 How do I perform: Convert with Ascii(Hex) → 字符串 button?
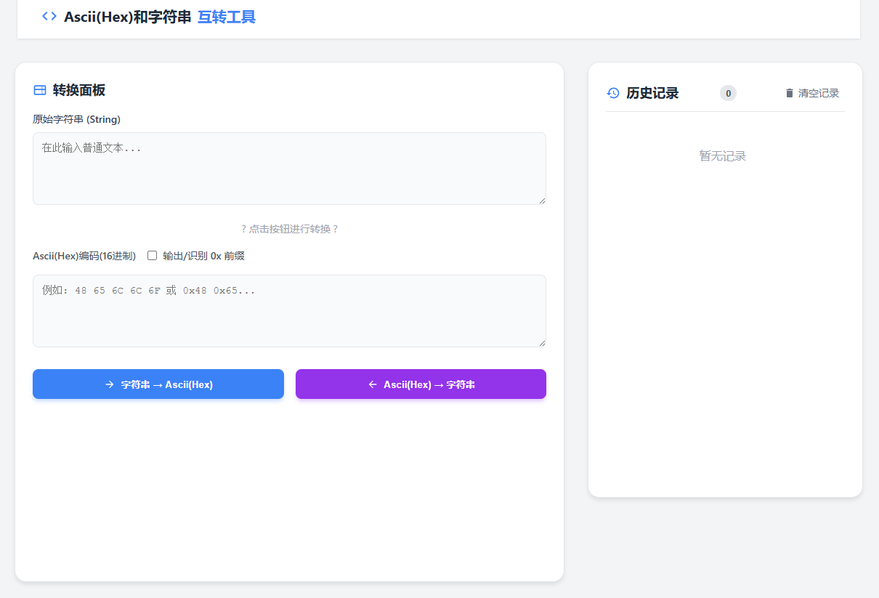point(421,384)
